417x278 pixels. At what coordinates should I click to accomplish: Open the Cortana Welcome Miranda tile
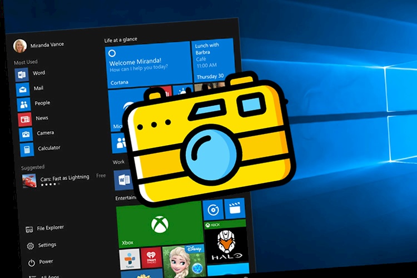[148, 65]
